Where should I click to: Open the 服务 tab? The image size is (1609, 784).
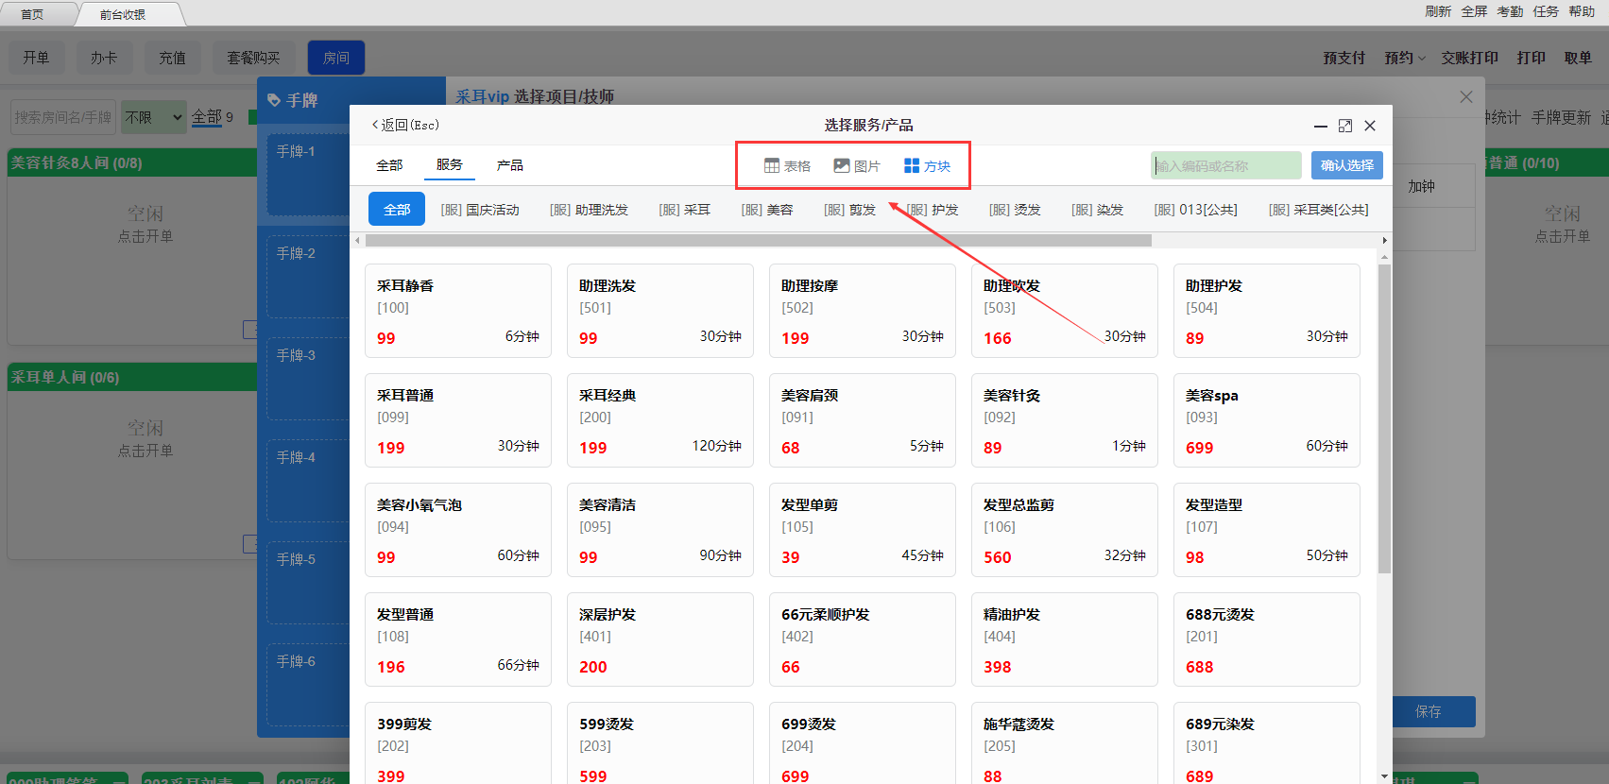pyautogui.click(x=450, y=165)
